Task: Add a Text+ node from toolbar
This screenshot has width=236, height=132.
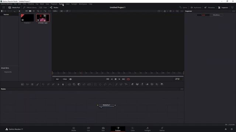Action: point(32,84)
